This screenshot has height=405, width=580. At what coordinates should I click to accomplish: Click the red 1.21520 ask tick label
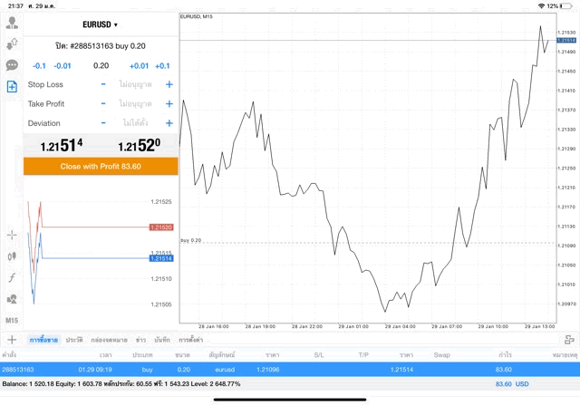[161, 227]
